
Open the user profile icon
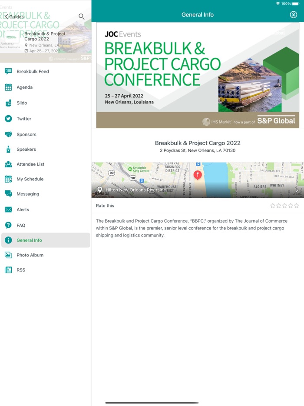click(x=294, y=15)
